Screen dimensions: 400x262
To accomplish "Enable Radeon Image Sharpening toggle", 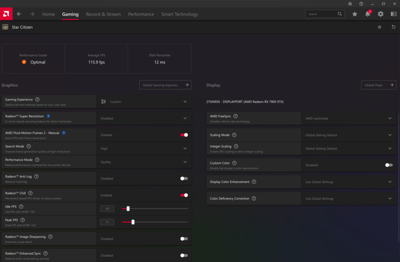I will coord(184,239).
